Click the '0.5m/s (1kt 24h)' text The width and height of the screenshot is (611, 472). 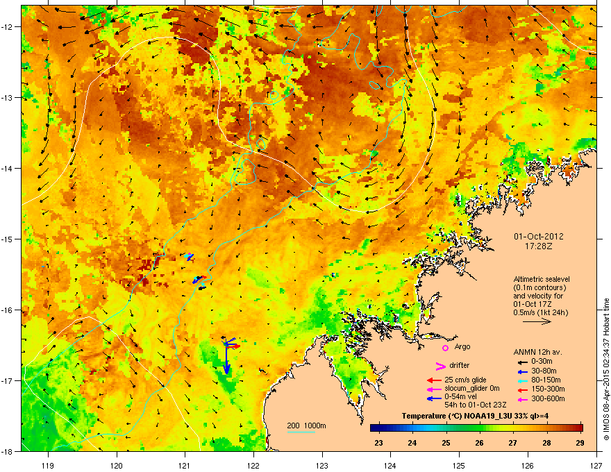click(x=541, y=312)
